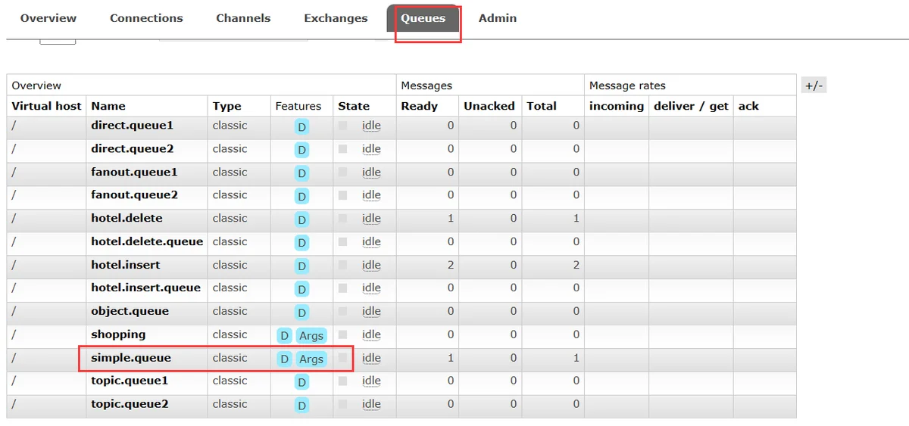The image size is (909, 426).
Task: Sort by Unacked messages column
Action: 489,106
